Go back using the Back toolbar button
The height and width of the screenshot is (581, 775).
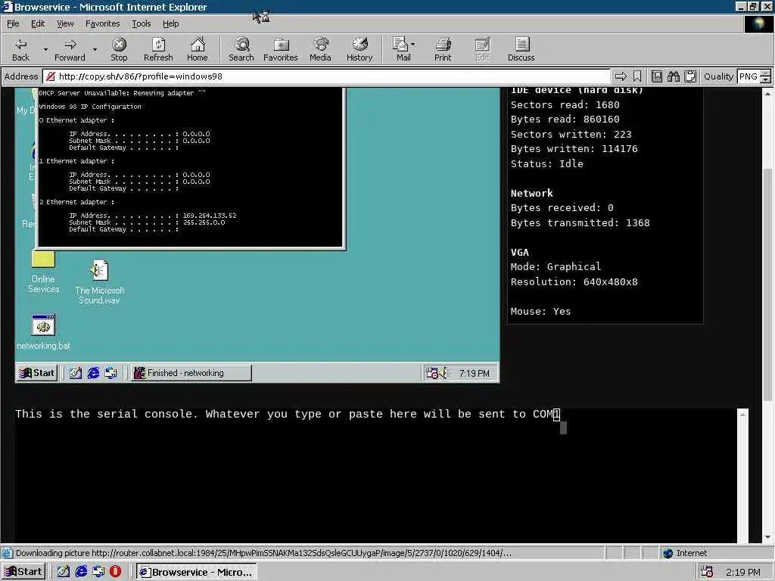point(20,49)
